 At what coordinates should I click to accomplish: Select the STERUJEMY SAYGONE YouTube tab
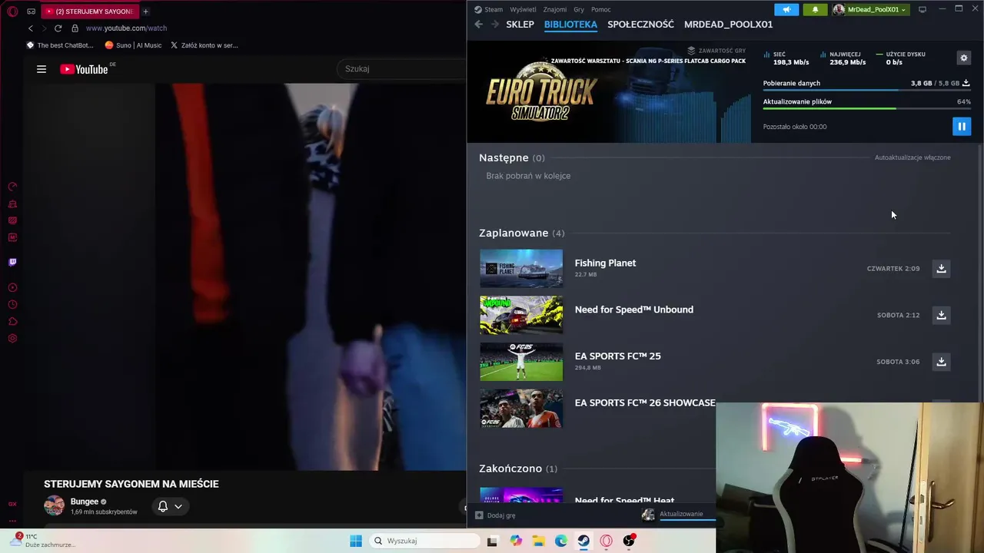pos(90,12)
